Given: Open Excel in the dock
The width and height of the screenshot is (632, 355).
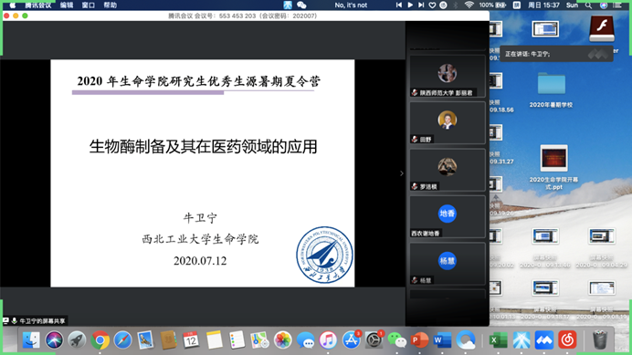Looking at the screenshot, I should coord(498,340).
